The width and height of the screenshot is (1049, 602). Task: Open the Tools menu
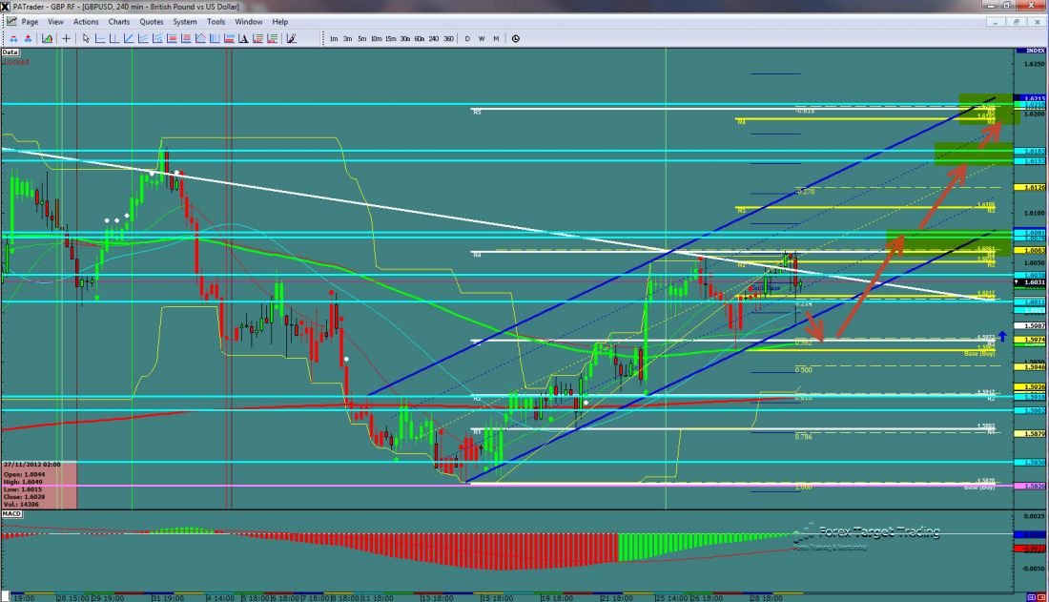pos(216,21)
